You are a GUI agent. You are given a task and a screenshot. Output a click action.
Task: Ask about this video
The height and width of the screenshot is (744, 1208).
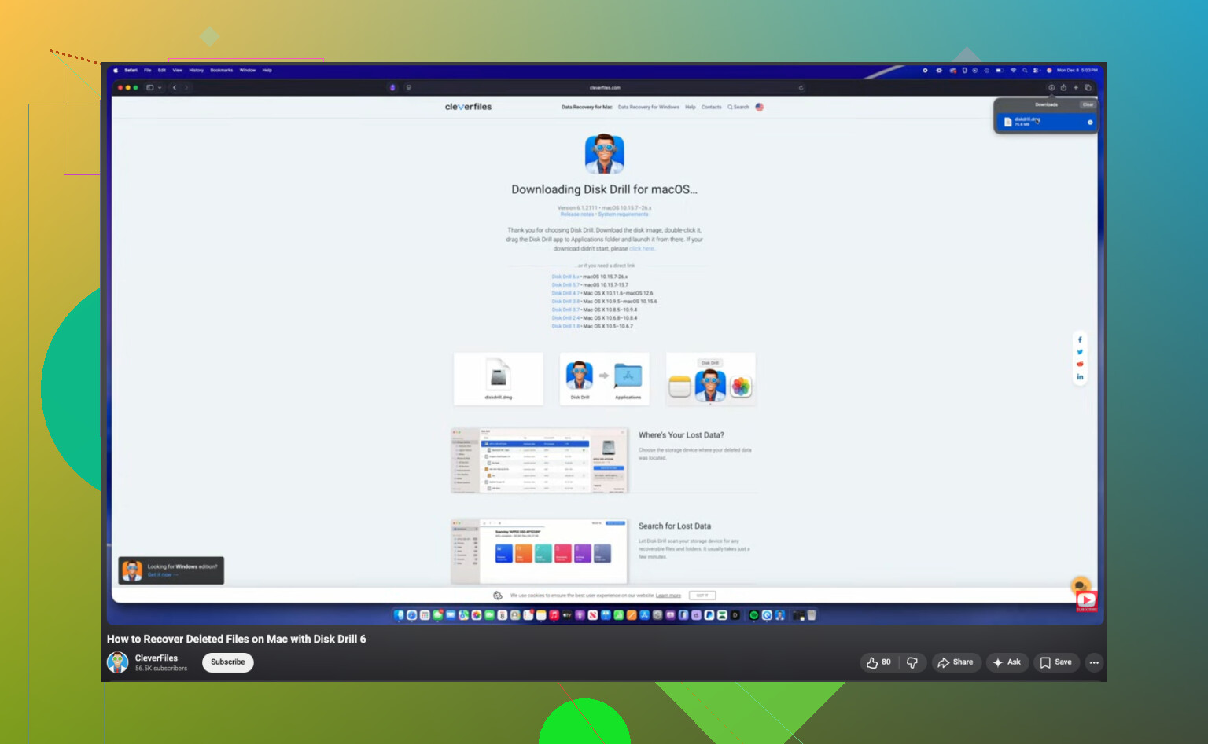[1007, 662]
